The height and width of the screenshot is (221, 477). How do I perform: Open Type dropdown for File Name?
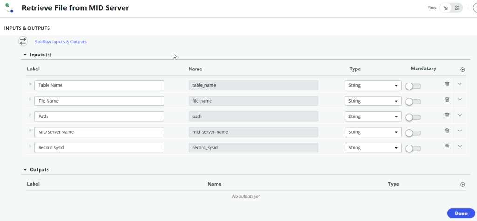[x=373, y=101]
